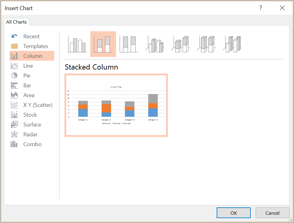Select the Line chart category
Viewport: 294px width, 223px height.
click(28, 66)
